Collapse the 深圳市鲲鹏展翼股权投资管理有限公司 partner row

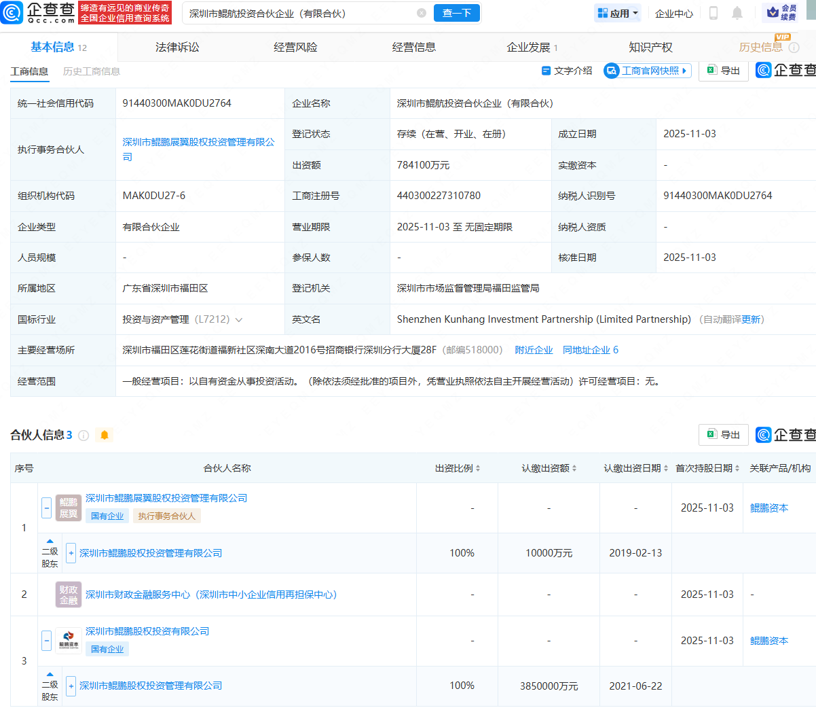[47, 508]
